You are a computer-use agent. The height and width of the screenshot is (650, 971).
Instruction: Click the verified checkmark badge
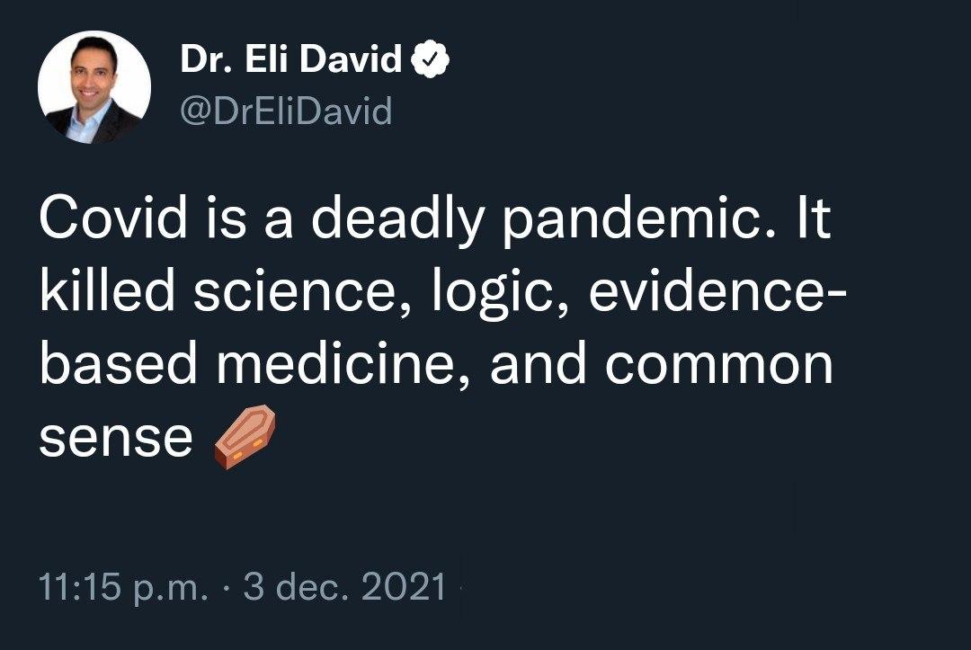click(431, 61)
